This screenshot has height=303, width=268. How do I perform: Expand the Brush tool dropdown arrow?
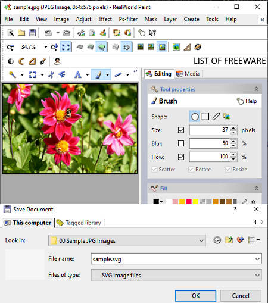(x=107, y=75)
